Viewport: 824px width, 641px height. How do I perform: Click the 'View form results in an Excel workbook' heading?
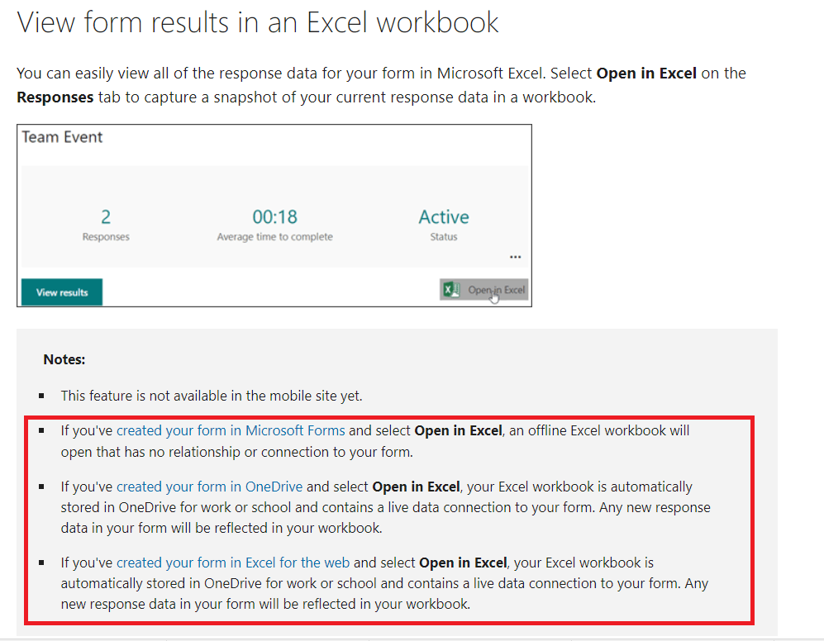click(x=258, y=22)
